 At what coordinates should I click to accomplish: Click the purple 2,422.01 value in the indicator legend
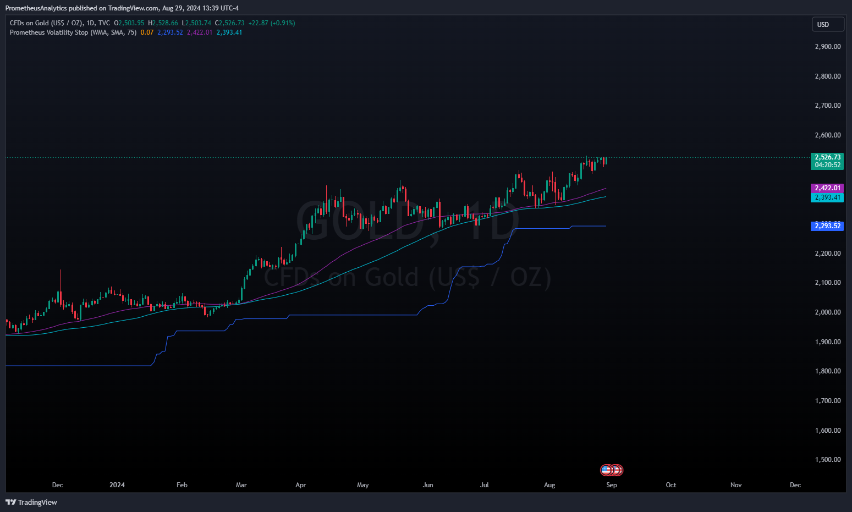[200, 32]
